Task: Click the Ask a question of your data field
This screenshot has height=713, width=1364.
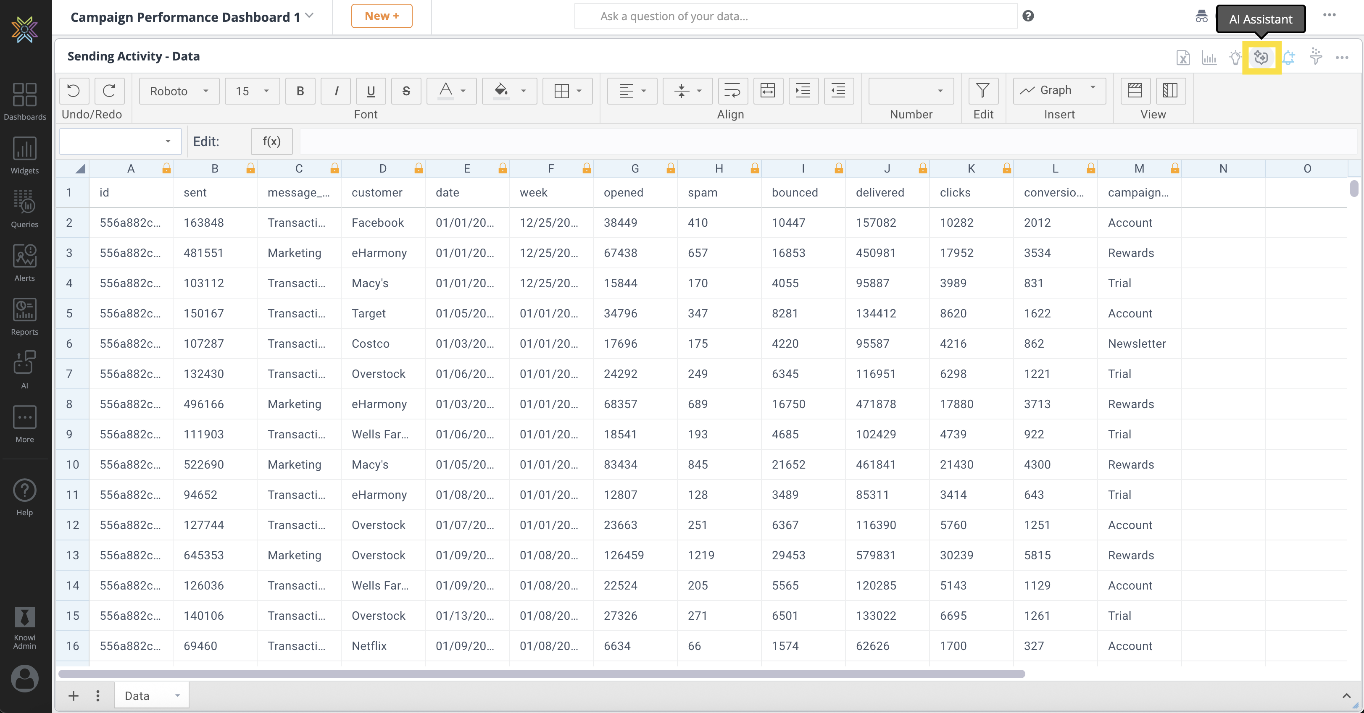Action: pos(794,16)
